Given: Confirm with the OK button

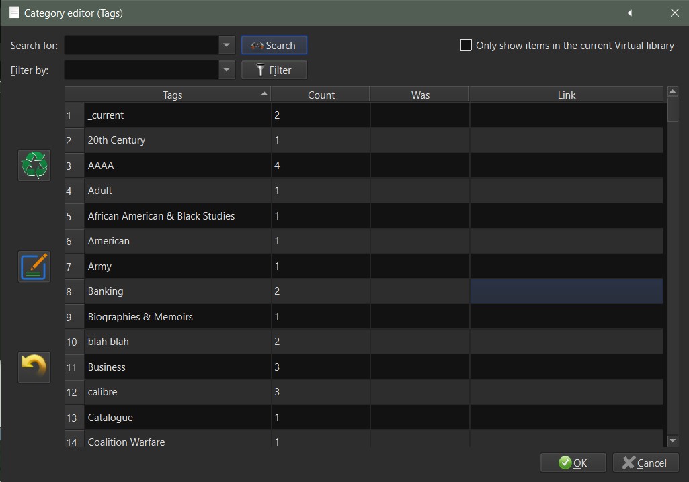Looking at the screenshot, I should (x=573, y=463).
